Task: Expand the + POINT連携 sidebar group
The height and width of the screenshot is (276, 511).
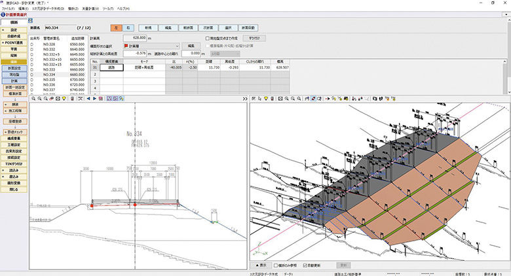Action: [x=14, y=43]
